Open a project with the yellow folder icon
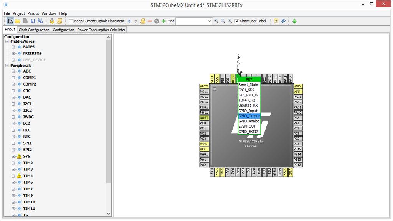393x221 pixels. [x=18, y=21]
